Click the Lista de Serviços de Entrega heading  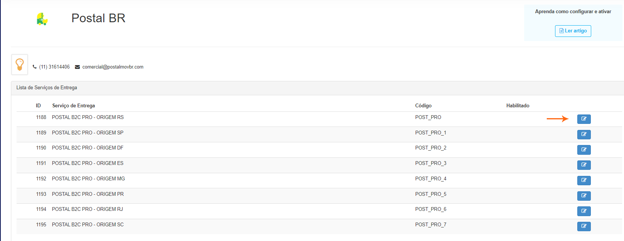[47, 88]
